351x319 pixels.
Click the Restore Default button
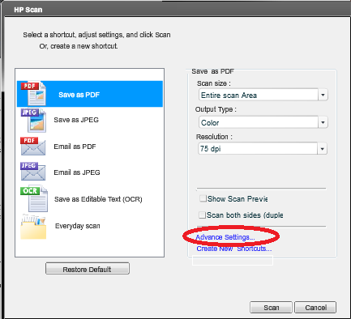[88, 269]
